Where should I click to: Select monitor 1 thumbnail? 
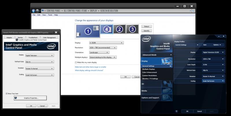tap(88, 31)
